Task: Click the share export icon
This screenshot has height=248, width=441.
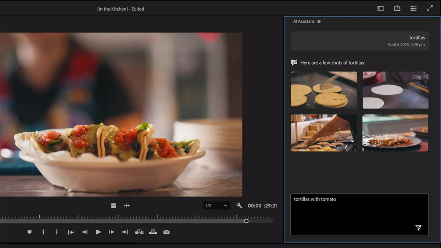Action: click(397, 8)
